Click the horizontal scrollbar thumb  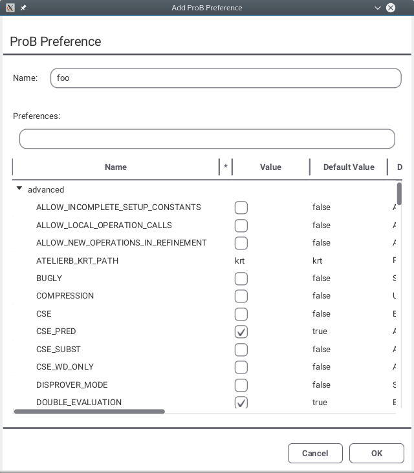(89, 411)
